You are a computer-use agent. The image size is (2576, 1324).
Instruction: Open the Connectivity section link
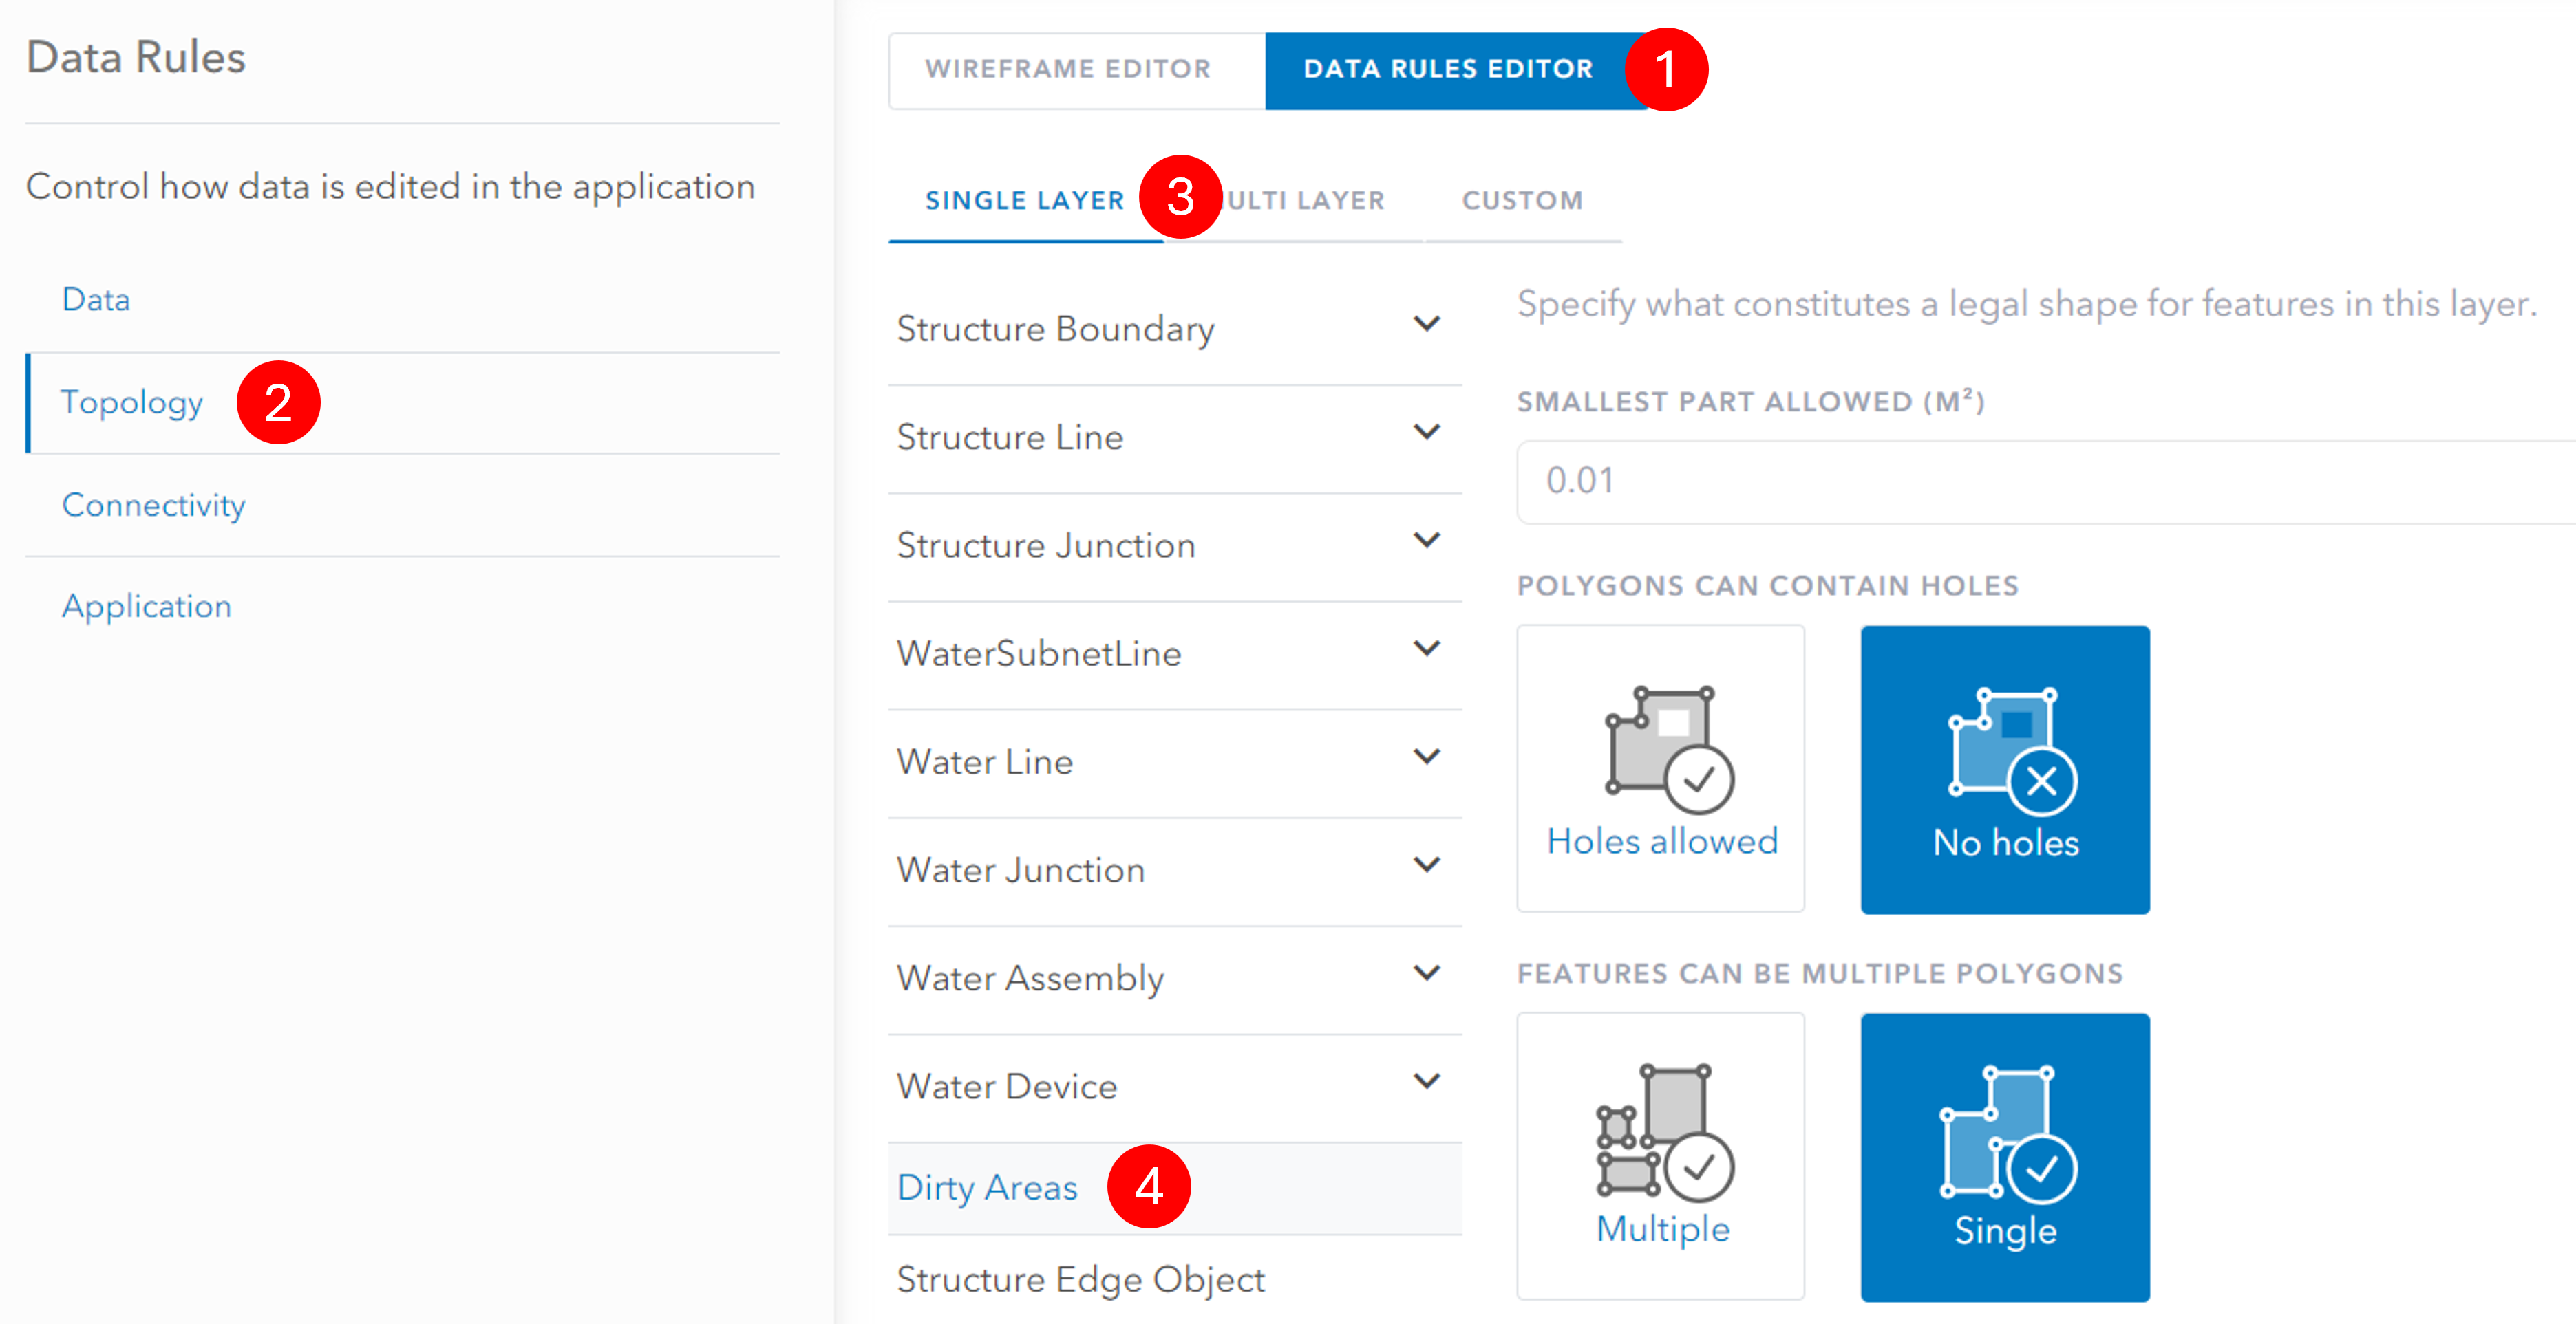click(x=153, y=505)
